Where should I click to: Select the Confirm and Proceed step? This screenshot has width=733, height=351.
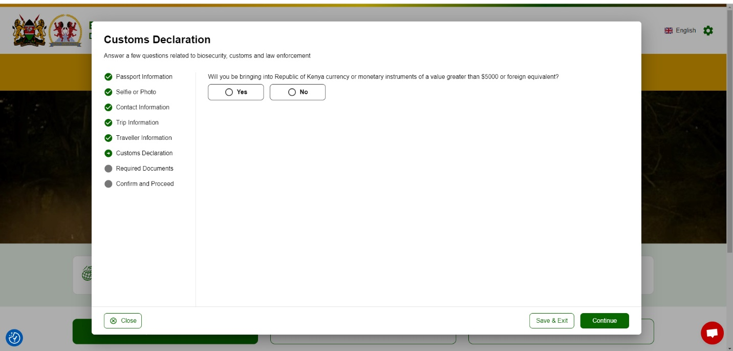[144, 184]
